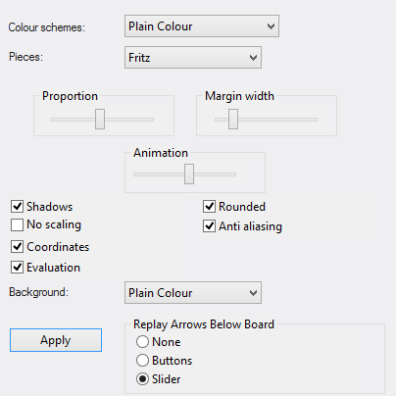
Task: Click the left end of Animation track
Action: (136, 174)
